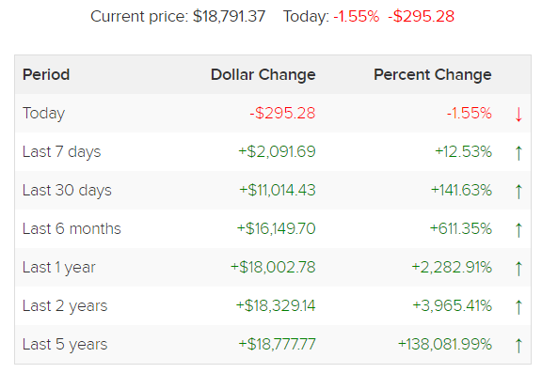542x373 pixels.
Task: Click the +138,081.99% percent change value
Action: [x=444, y=344]
